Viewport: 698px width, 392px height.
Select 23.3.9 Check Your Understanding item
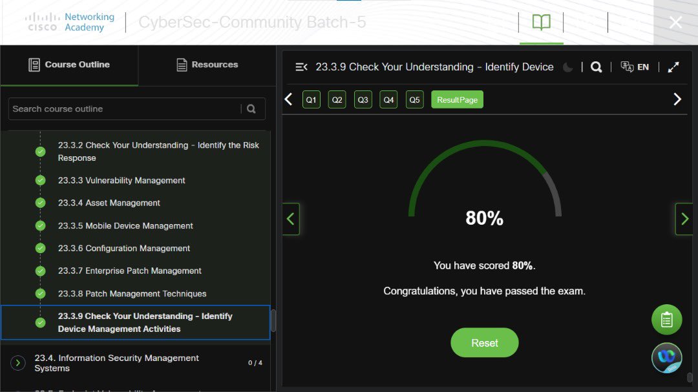(x=135, y=323)
